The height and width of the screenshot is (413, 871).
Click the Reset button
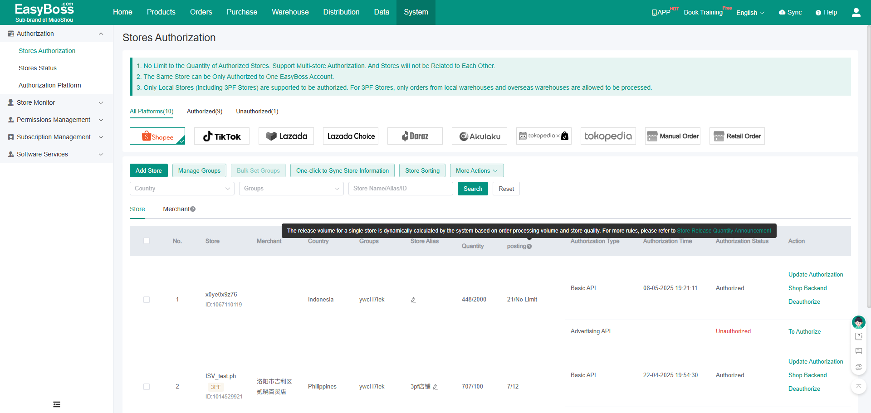click(x=506, y=189)
